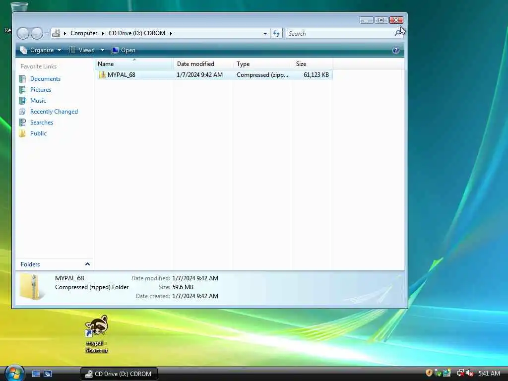Open the Windows Start orb

pos(14,373)
